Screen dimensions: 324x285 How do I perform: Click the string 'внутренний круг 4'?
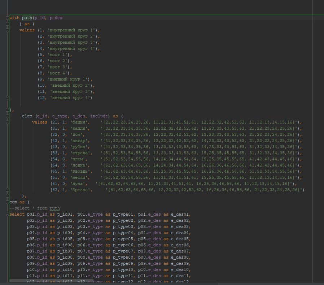tap(71, 49)
